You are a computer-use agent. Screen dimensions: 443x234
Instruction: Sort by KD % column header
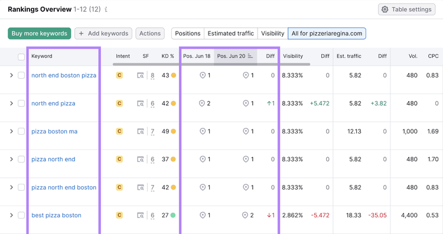pyautogui.click(x=168, y=56)
